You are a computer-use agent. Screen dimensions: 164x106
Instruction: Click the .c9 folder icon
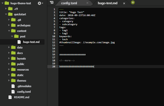pos(10,9)
